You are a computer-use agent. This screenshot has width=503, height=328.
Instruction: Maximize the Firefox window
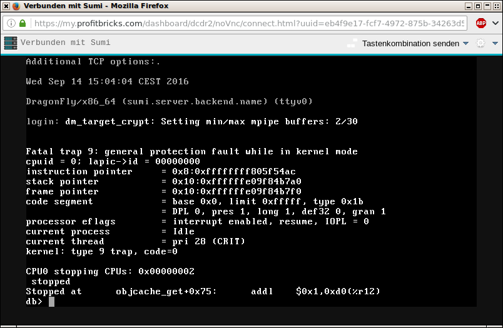point(485,6)
